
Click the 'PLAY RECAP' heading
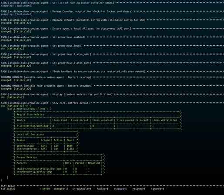pyautogui.click(x=8, y=186)
